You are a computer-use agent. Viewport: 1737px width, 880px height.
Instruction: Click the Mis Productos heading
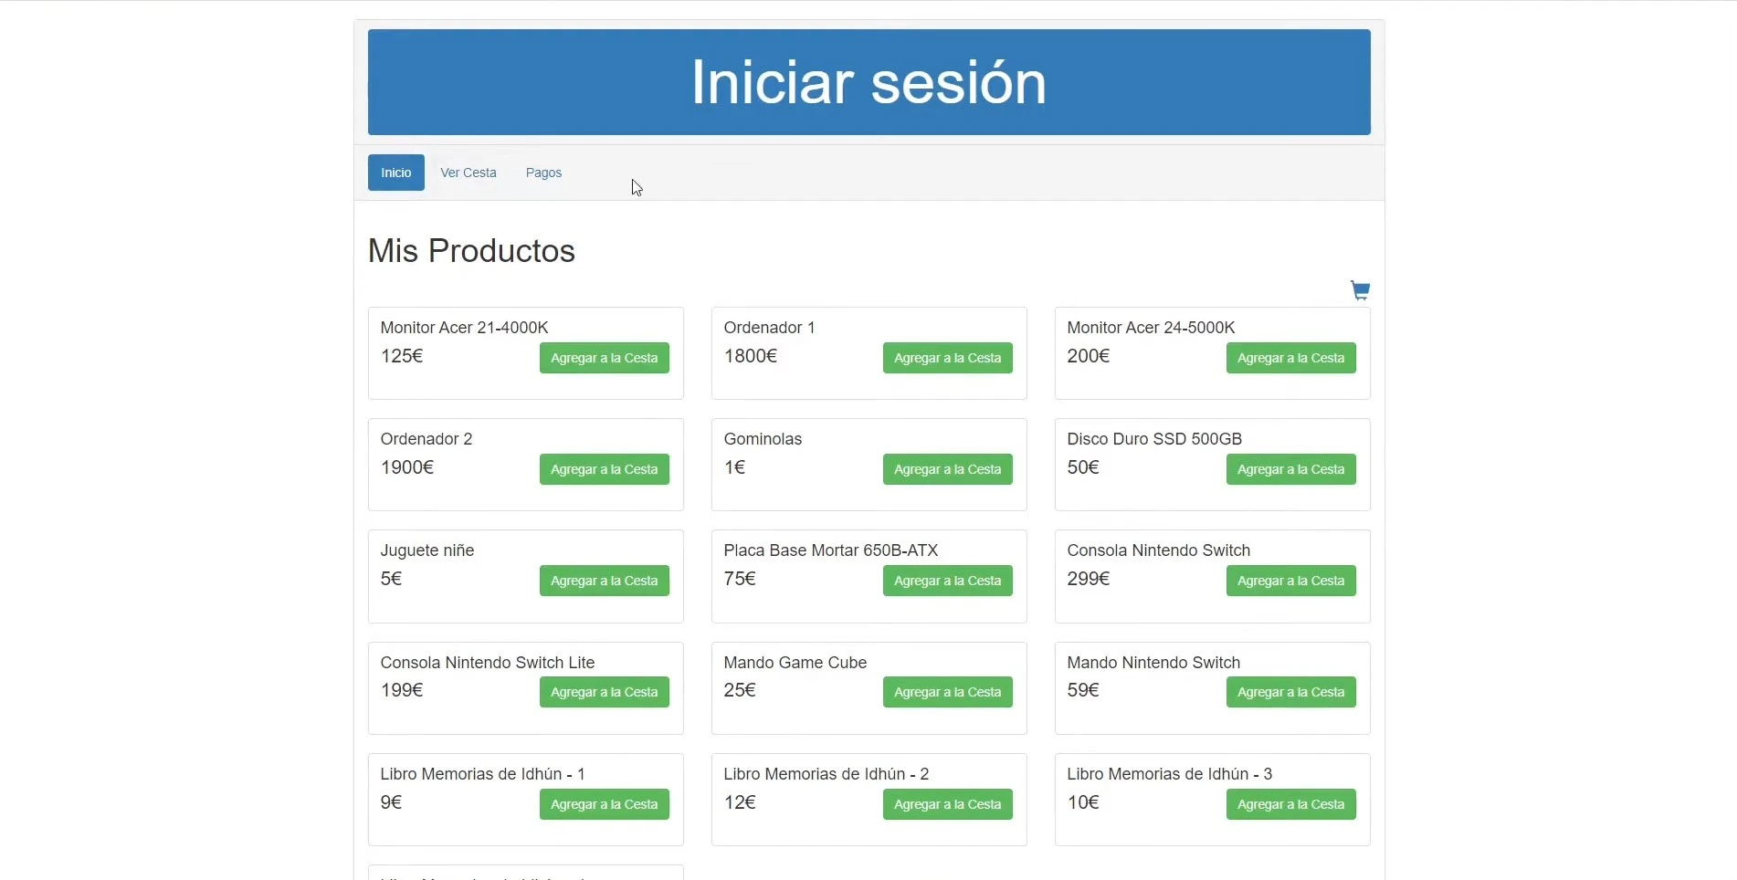click(x=471, y=251)
